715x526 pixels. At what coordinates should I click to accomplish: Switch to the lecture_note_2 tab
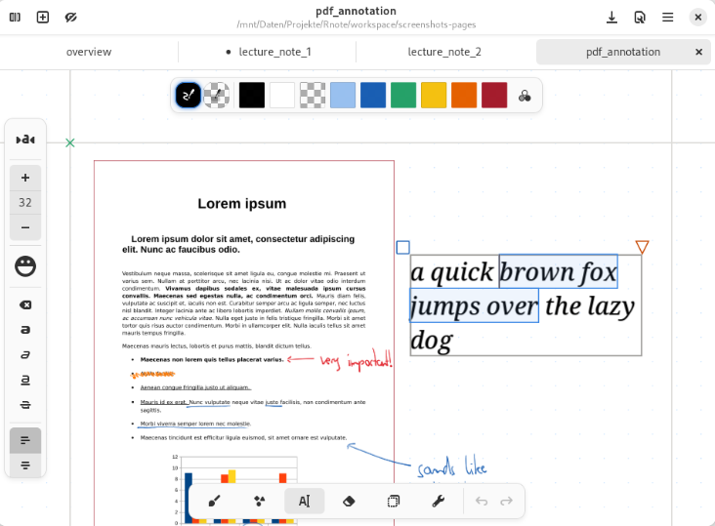click(x=444, y=52)
